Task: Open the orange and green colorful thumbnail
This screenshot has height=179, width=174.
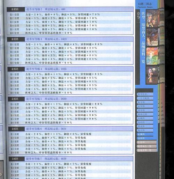Action: [152, 56]
